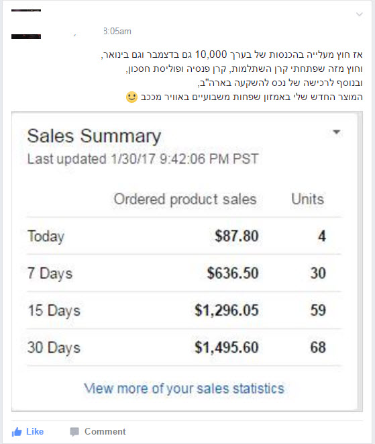375x444 pixels.
Task: Click the Comment speech bubble icon
Action: [74, 432]
